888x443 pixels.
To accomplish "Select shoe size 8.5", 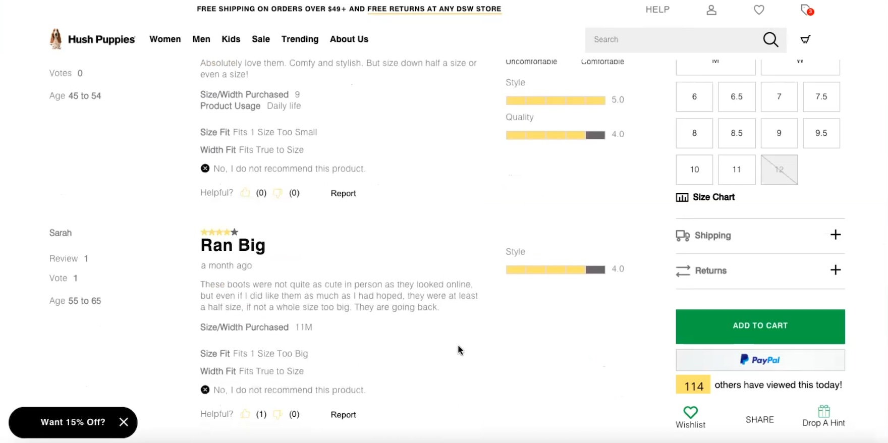I will 737,133.
